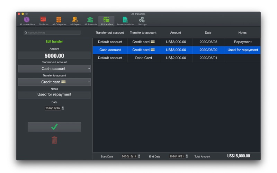The image size is (277, 173).
Task: Open the Transfer out account Cash account dropdown
Action: click(x=54, y=69)
